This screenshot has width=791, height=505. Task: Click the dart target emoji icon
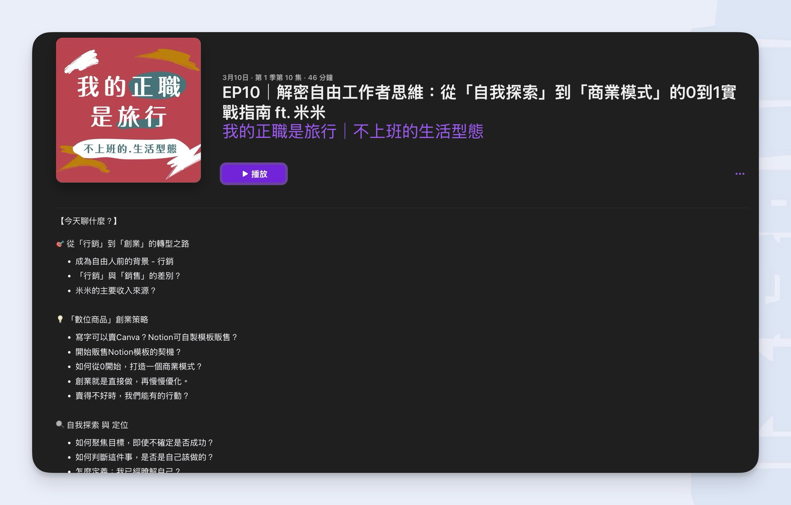coord(60,244)
